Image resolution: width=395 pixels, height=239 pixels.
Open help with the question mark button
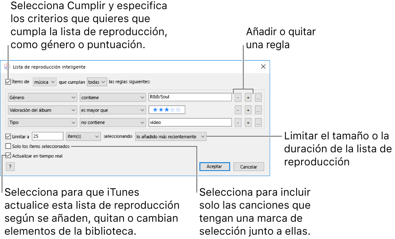pyautogui.click(x=10, y=167)
